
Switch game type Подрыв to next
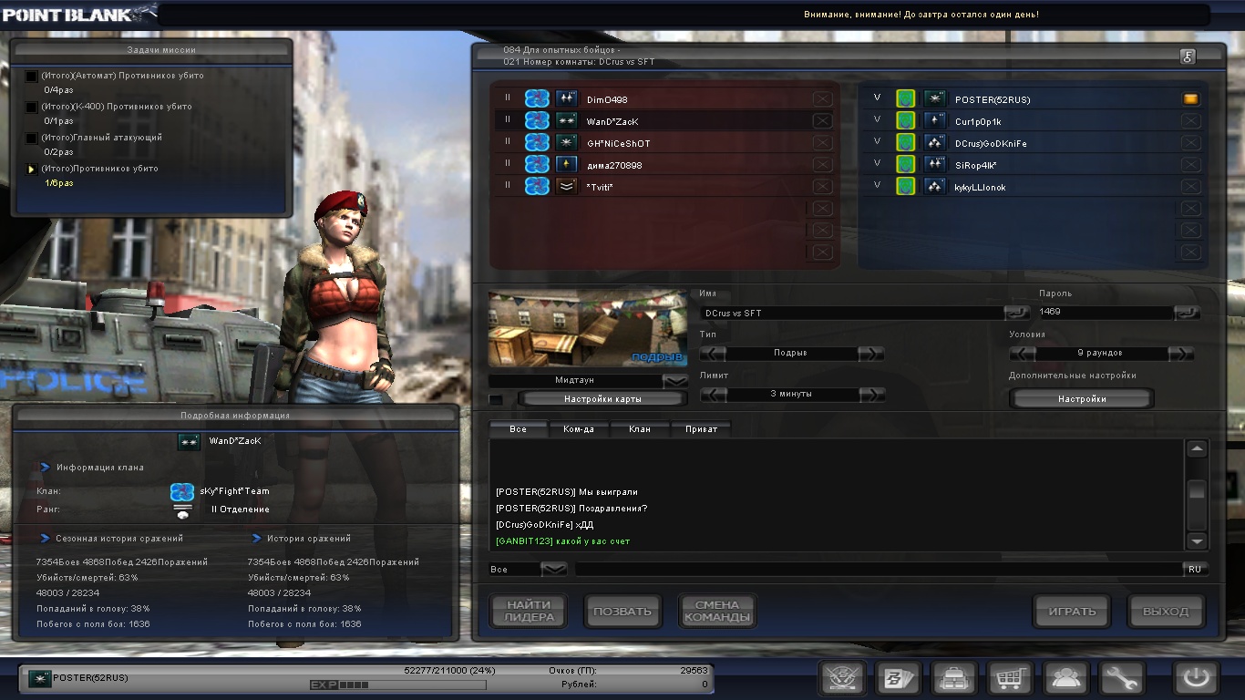871,353
